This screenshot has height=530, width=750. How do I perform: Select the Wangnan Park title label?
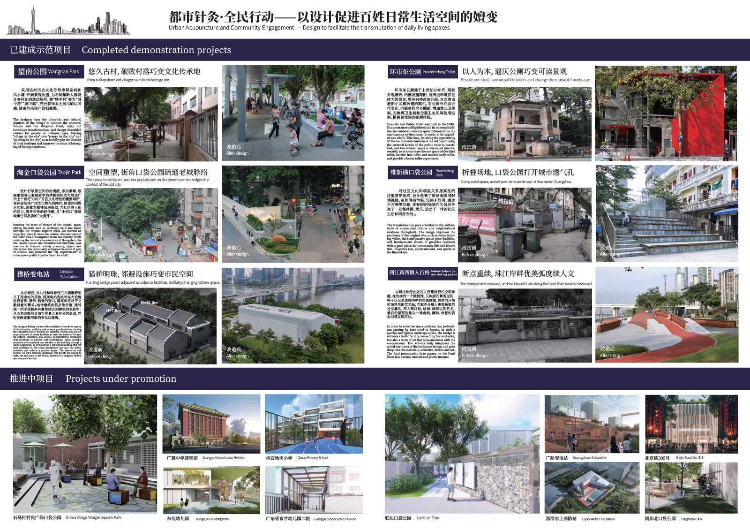click(x=48, y=71)
